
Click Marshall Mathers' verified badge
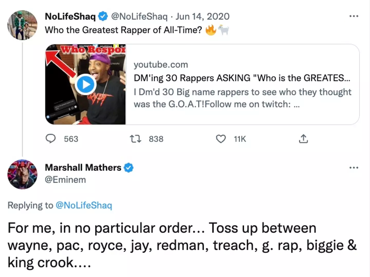[x=129, y=168]
